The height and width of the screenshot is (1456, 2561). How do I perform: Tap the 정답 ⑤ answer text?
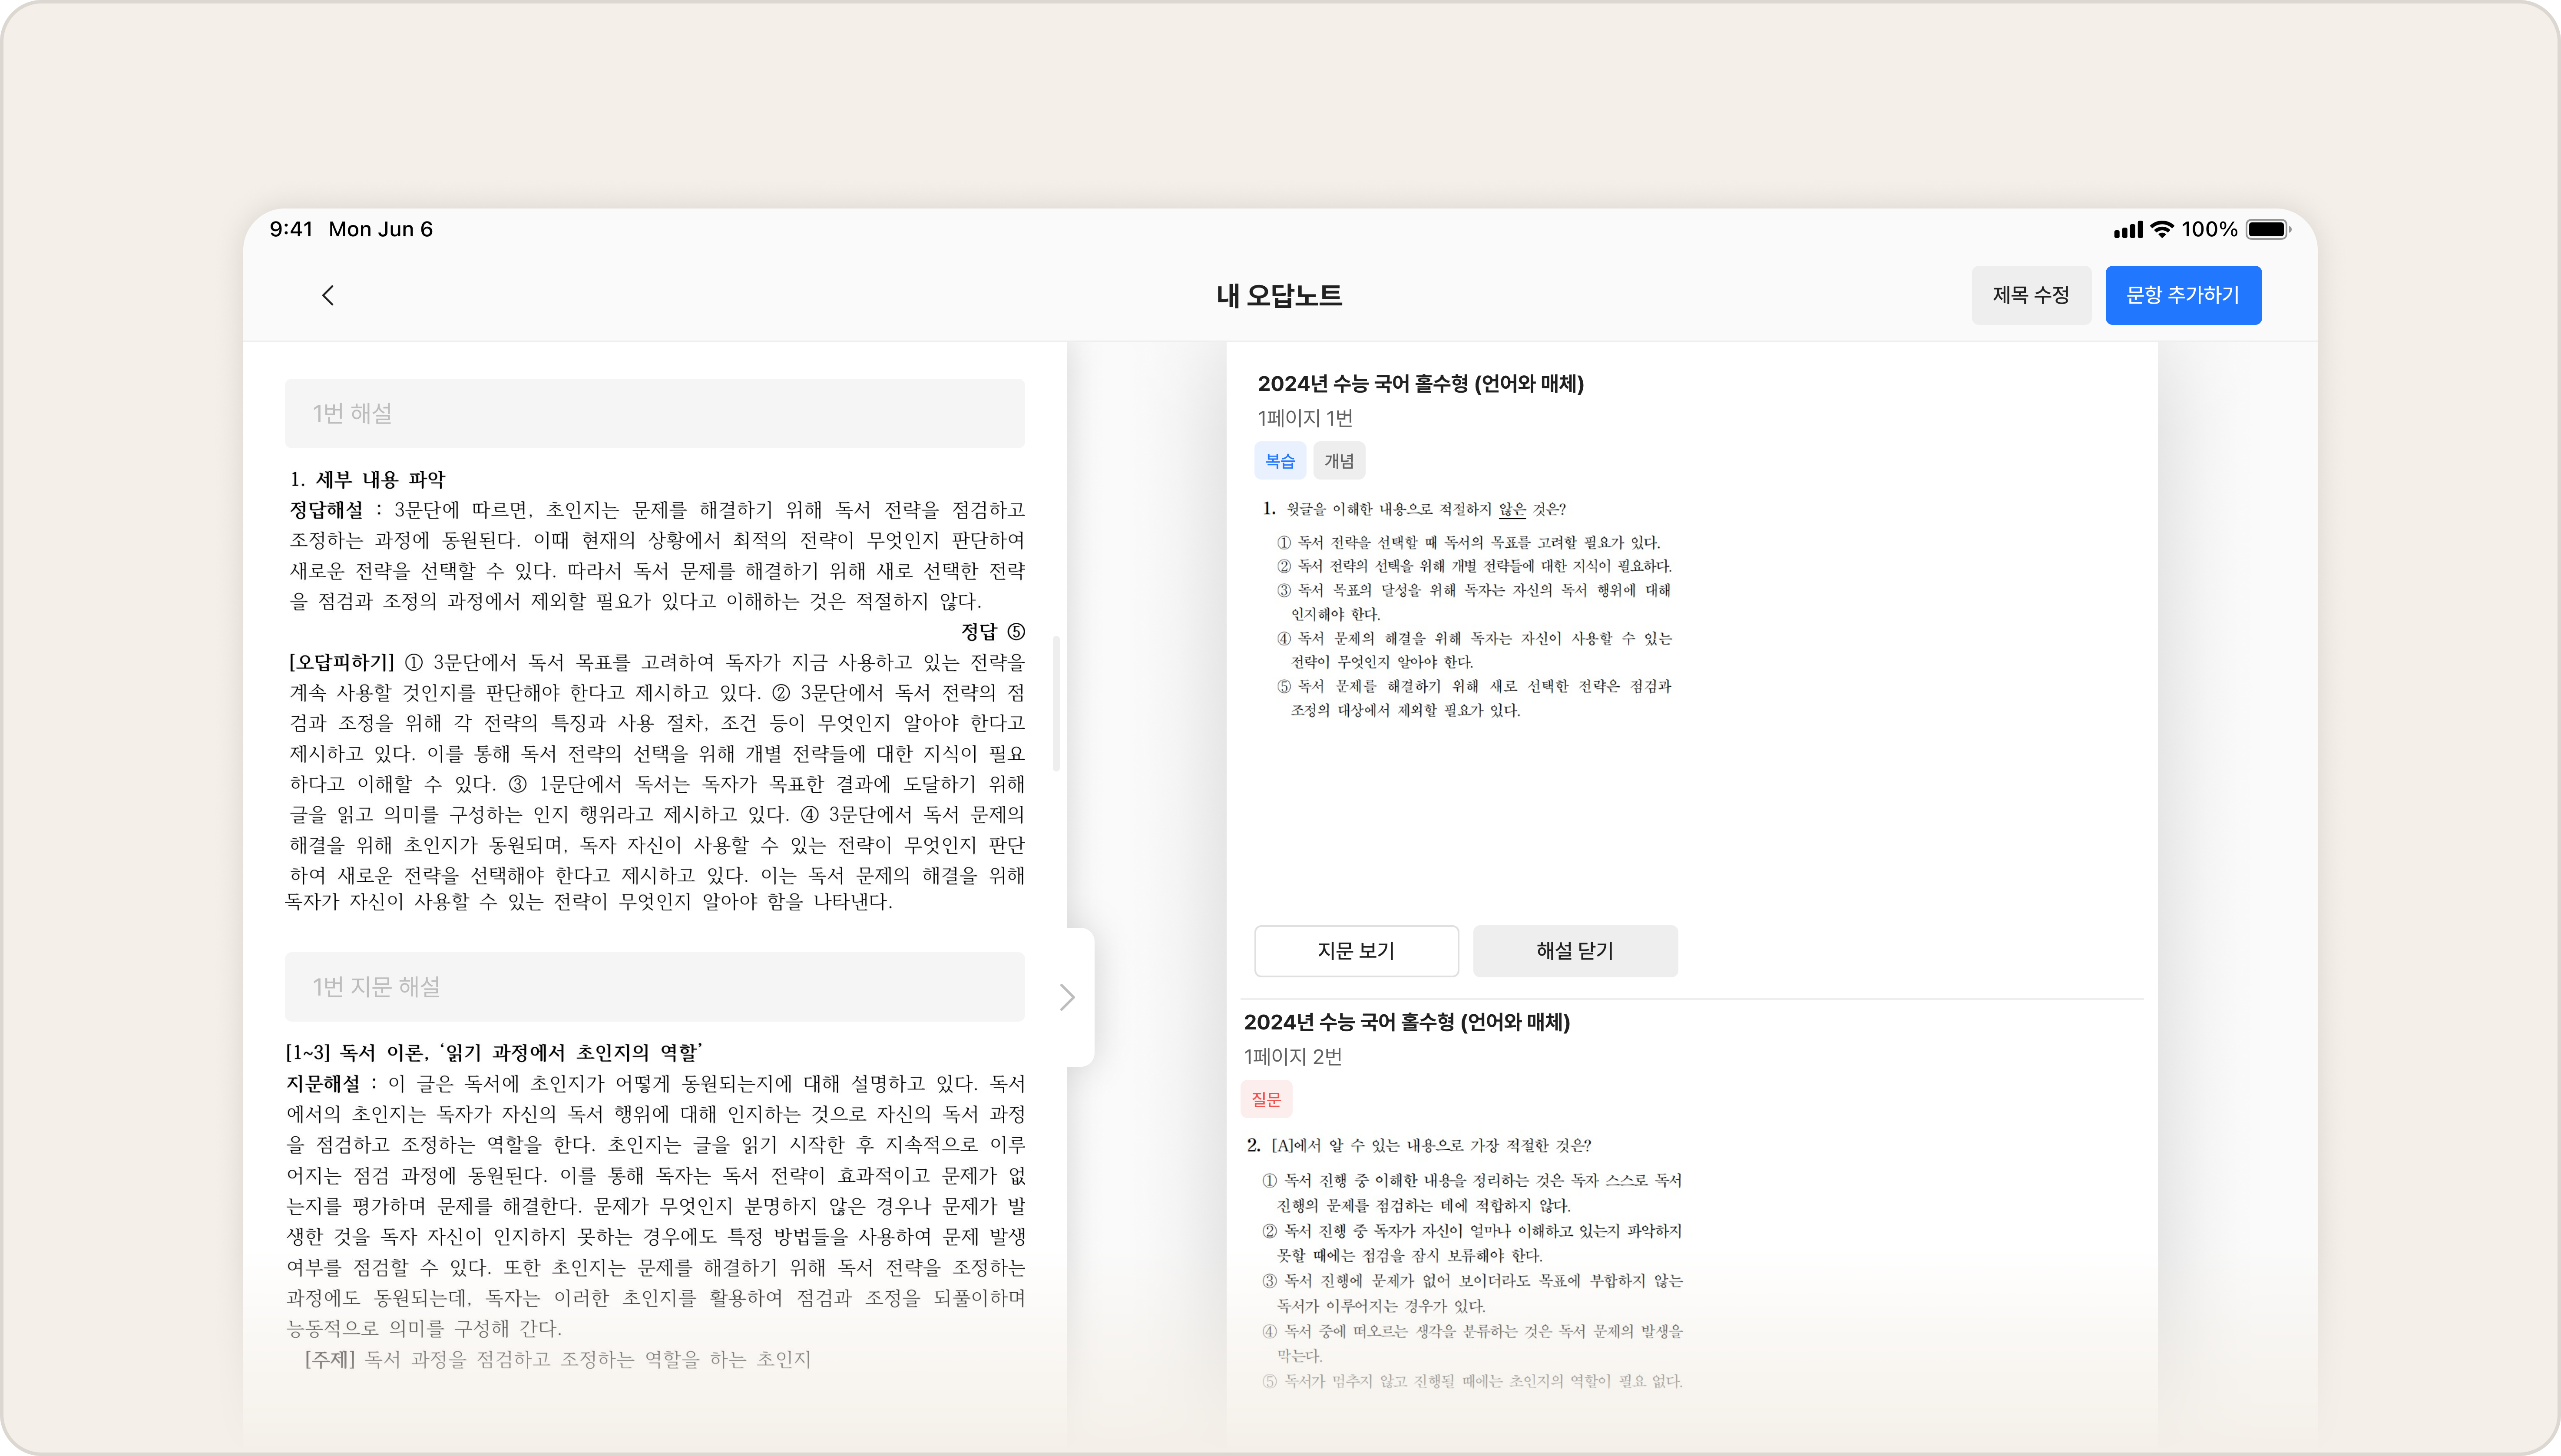993,631
